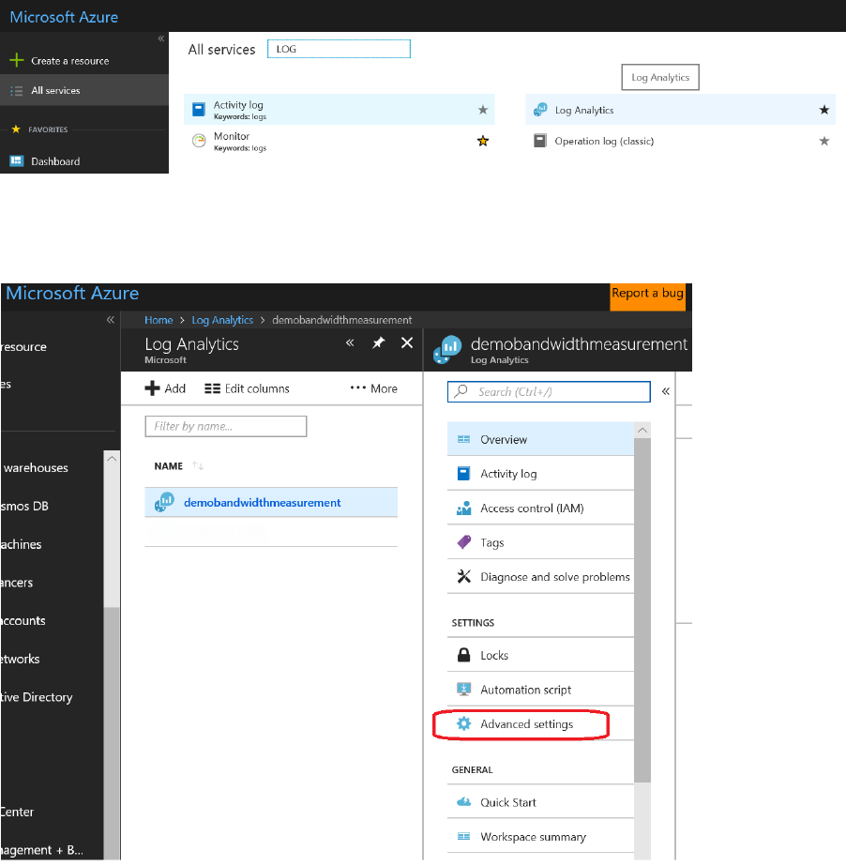The height and width of the screenshot is (866, 846).
Task: Go to Log Analytics in the breadcrumb
Action: (222, 320)
